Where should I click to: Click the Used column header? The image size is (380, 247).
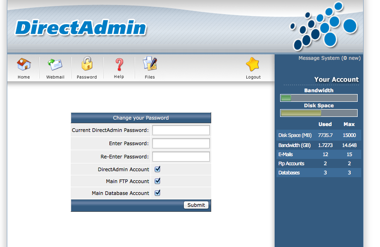click(x=325, y=124)
